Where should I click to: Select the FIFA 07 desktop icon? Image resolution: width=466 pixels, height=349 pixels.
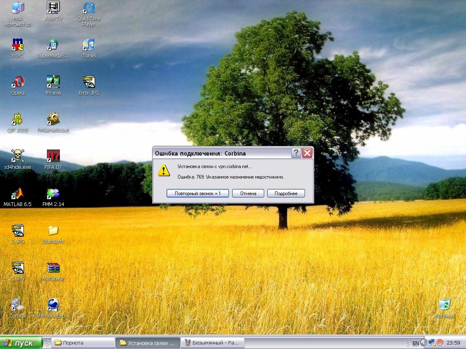(x=53, y=157)
